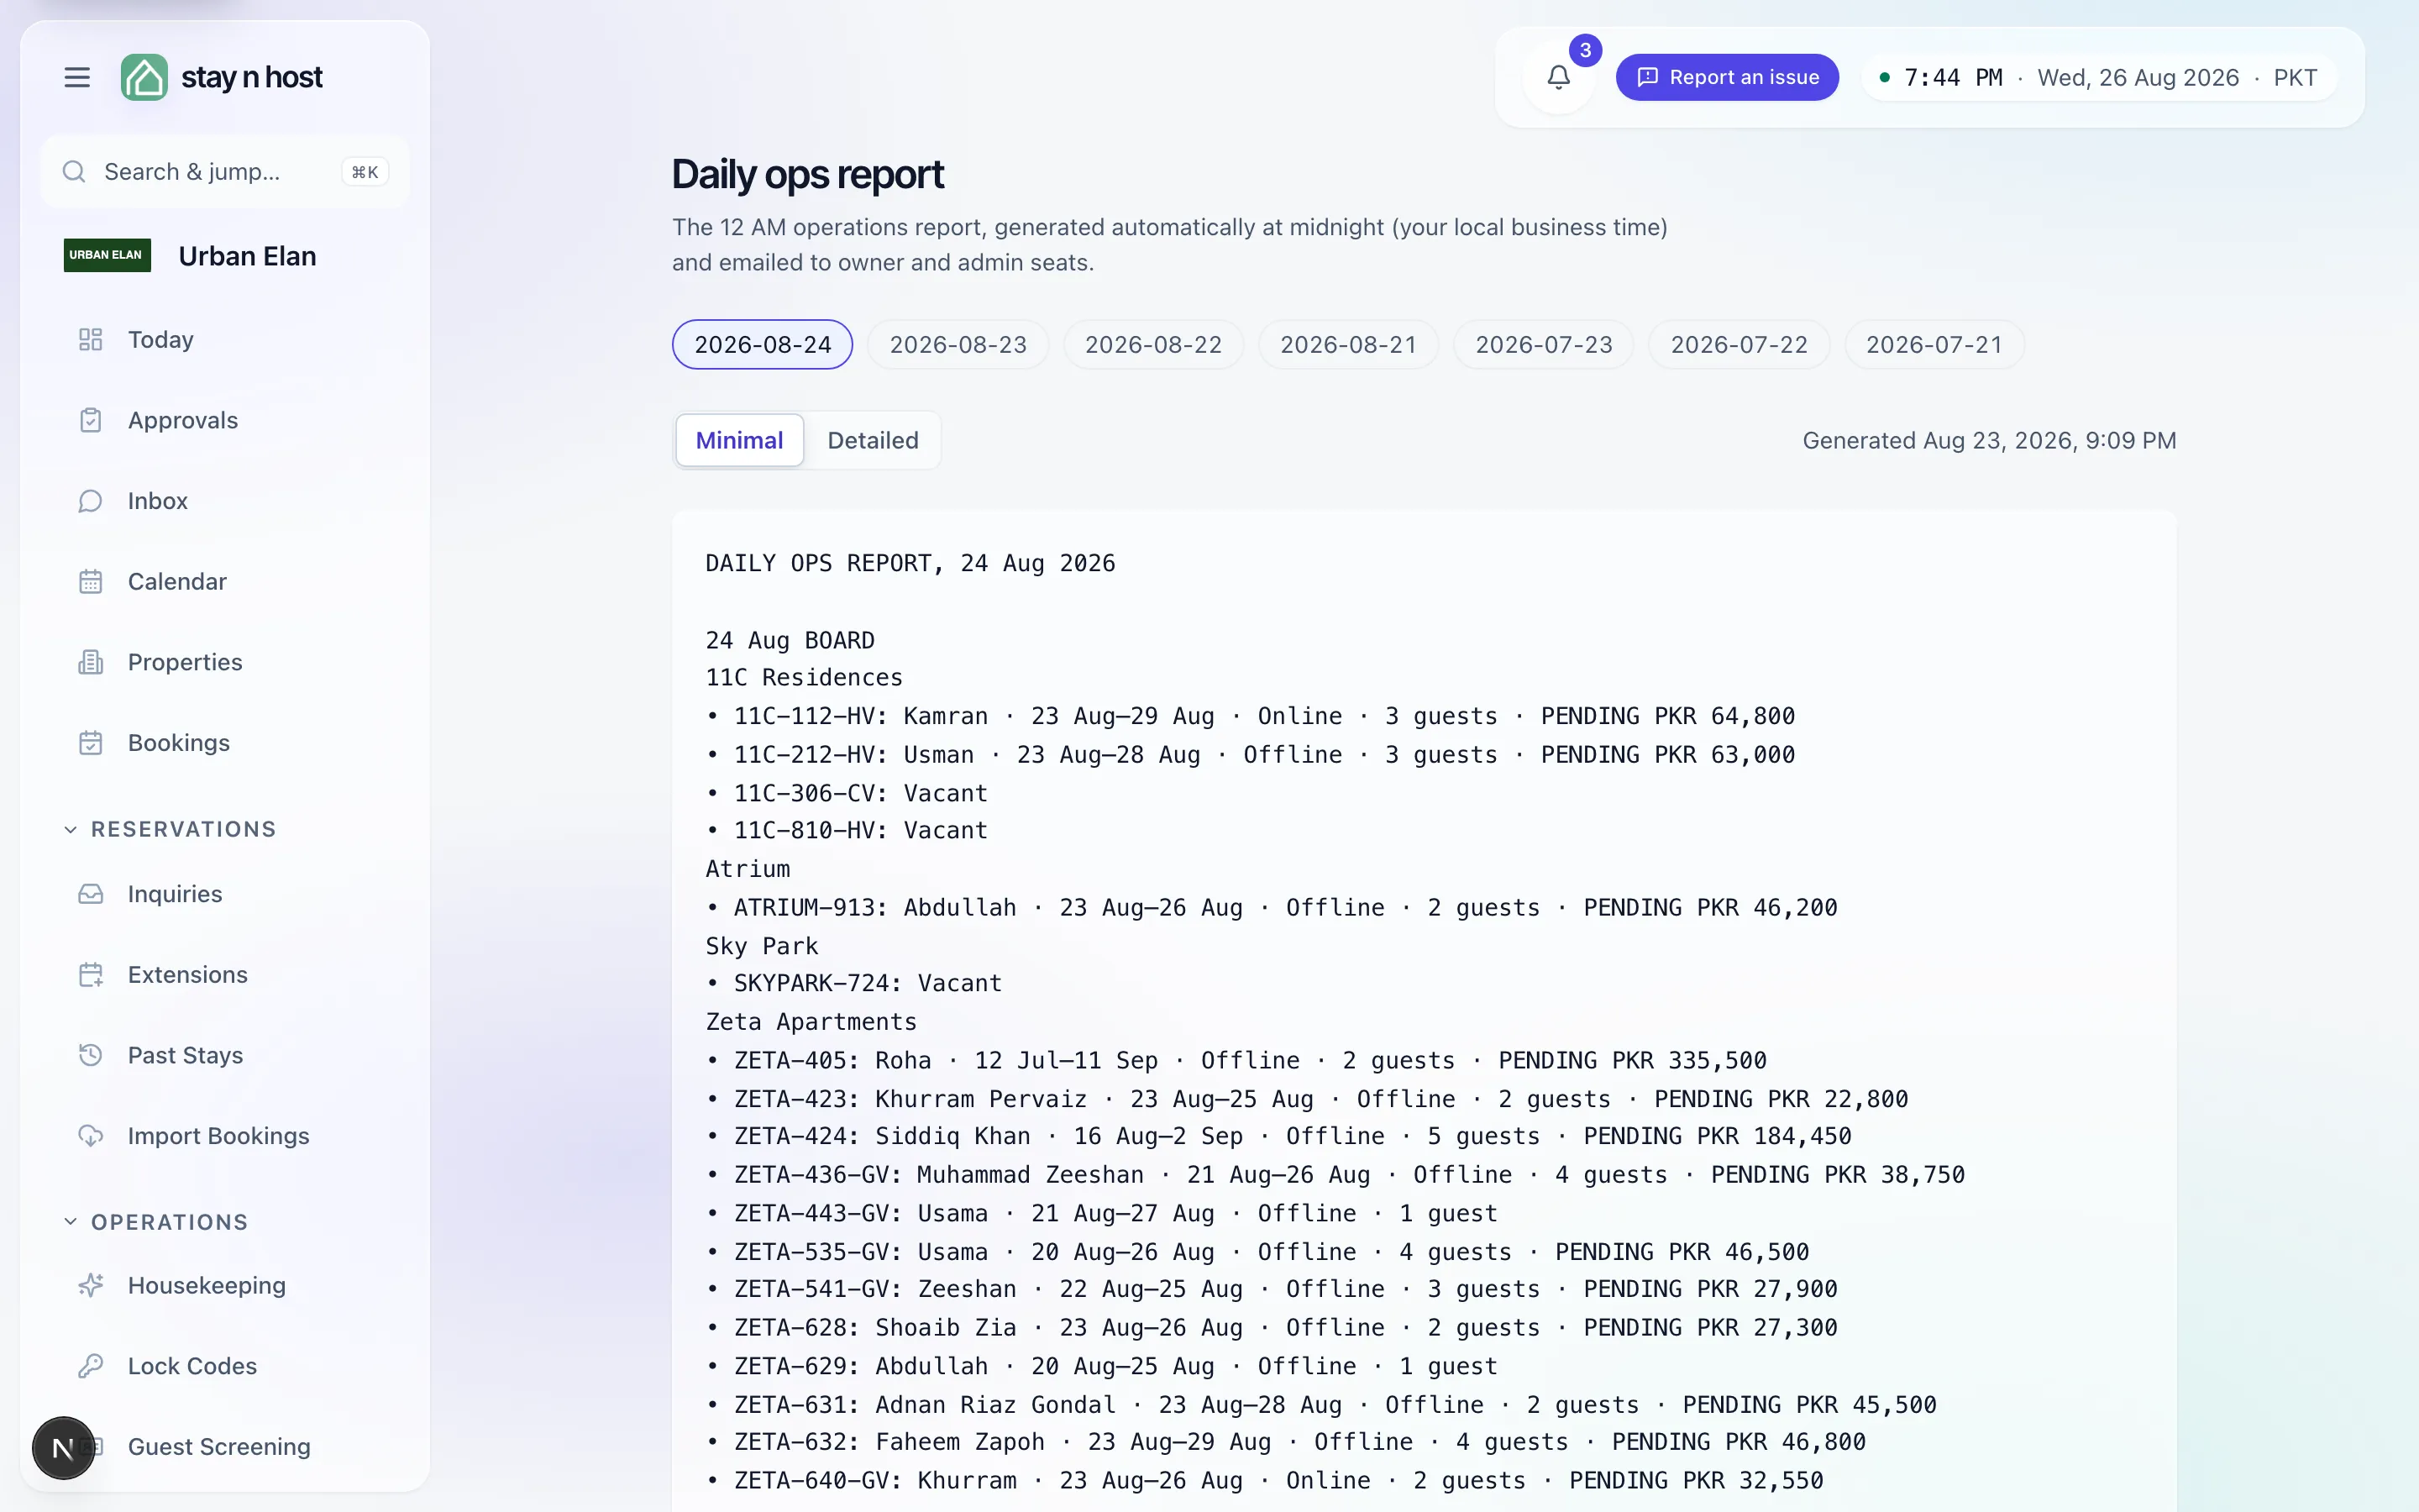The width and height of the screenshot is (2419, 1512).
Task: Click the Bookings calendar-check icon
Action: coord(91,743)
